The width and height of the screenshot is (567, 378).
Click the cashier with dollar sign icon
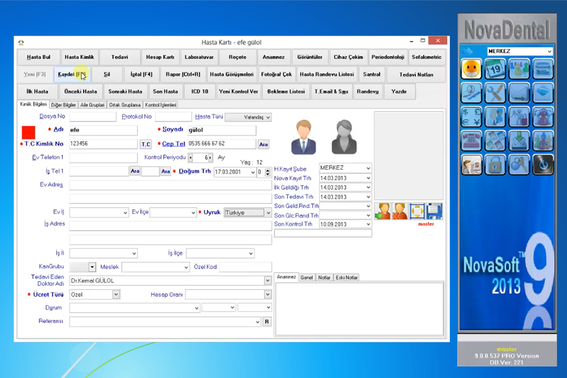click(x=471, y=164)
